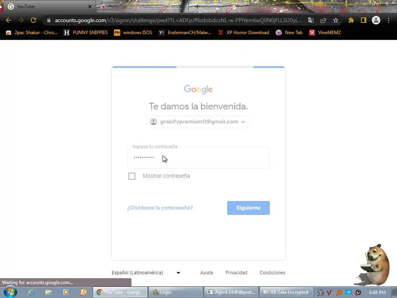Open the translate page icon
This screenshot has height=298, width=397.
(x=311, y=20)
